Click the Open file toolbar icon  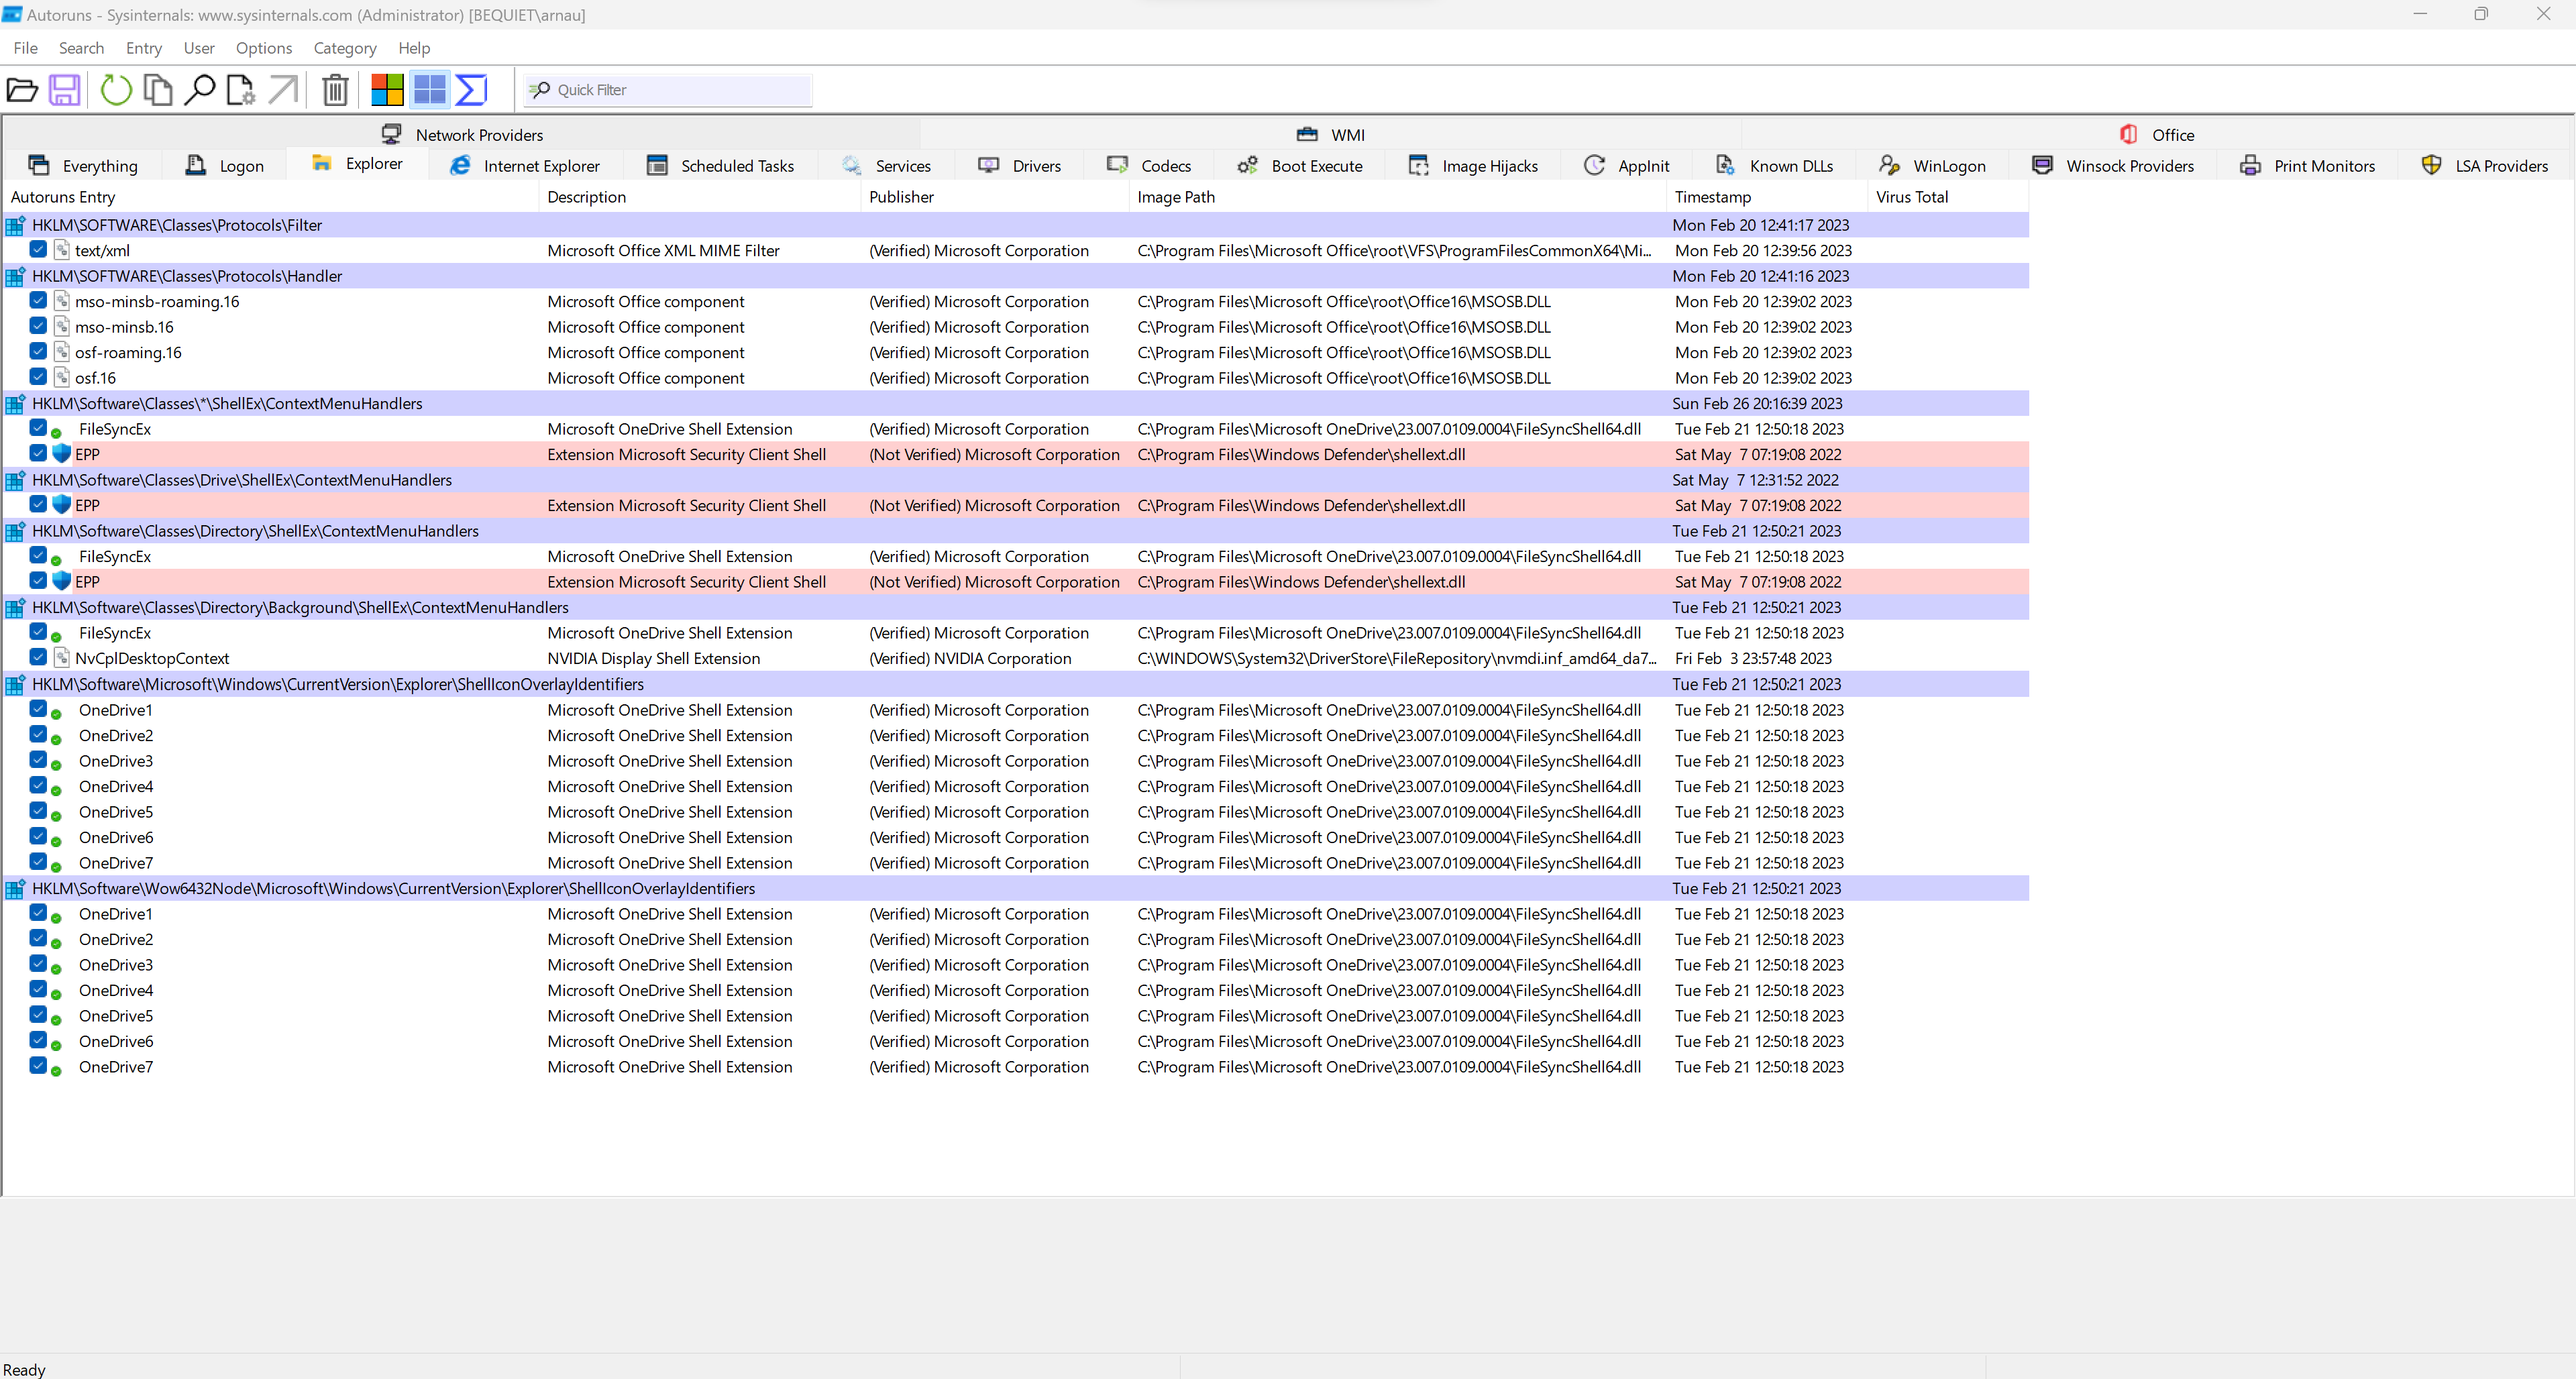[22, 90]
